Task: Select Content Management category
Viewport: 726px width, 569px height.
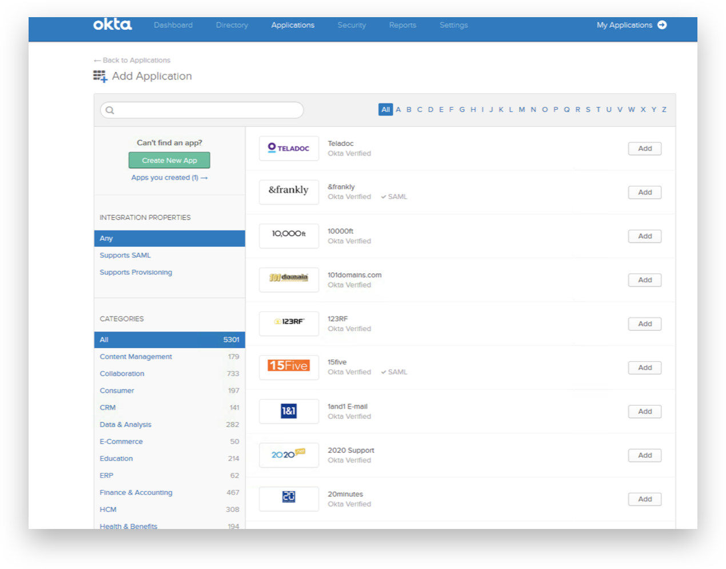Action: [136, 357]
